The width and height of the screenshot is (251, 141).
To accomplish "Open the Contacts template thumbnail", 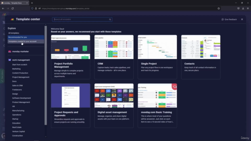I will click(200, 47).
